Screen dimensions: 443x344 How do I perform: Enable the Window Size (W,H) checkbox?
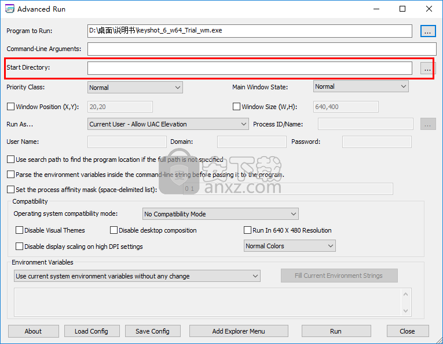pos(236,107)
